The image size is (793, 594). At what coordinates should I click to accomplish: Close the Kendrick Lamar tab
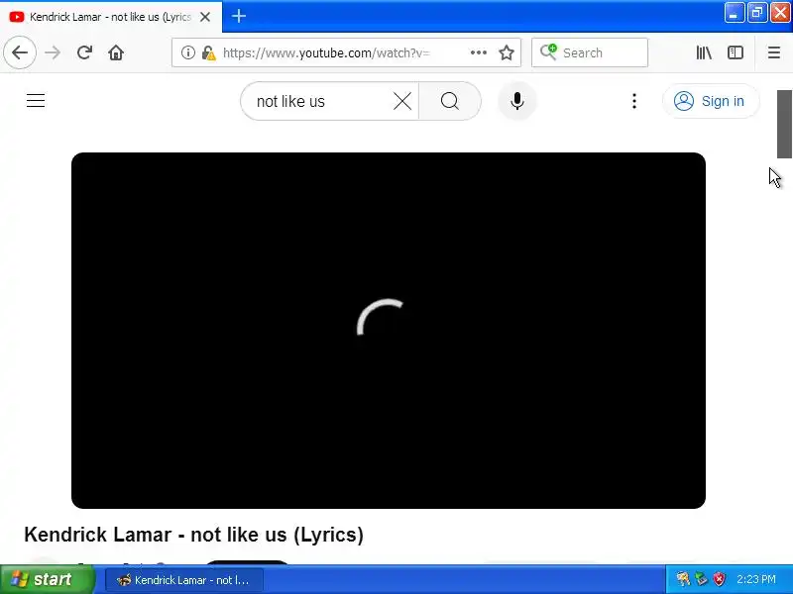click(205, 17)
